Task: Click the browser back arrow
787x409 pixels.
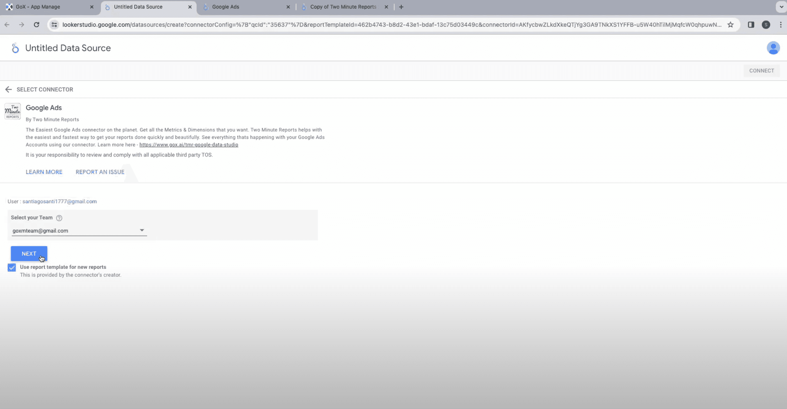Action: coord(7,25)
